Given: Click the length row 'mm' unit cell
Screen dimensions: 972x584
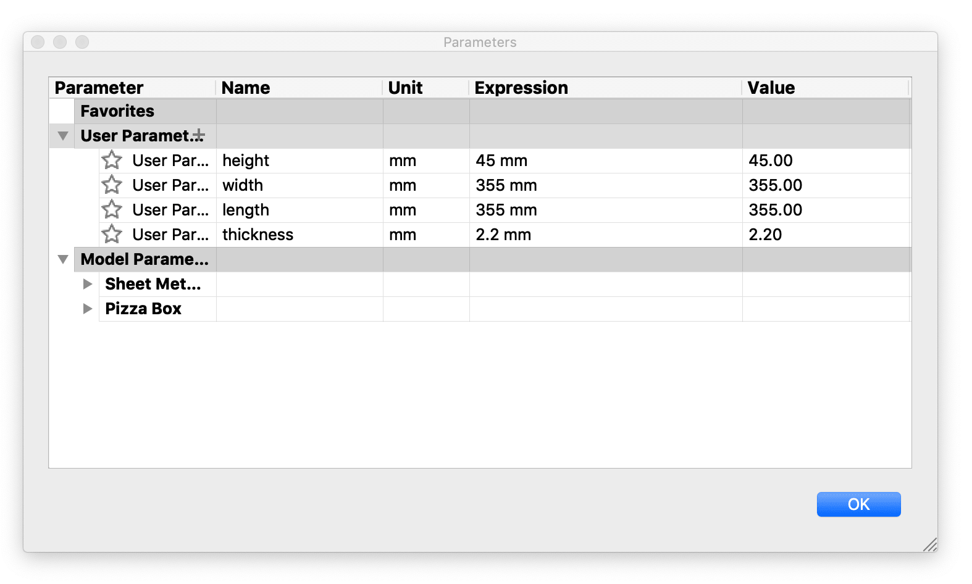Looking at the screenshot, I should click(426, 210).
